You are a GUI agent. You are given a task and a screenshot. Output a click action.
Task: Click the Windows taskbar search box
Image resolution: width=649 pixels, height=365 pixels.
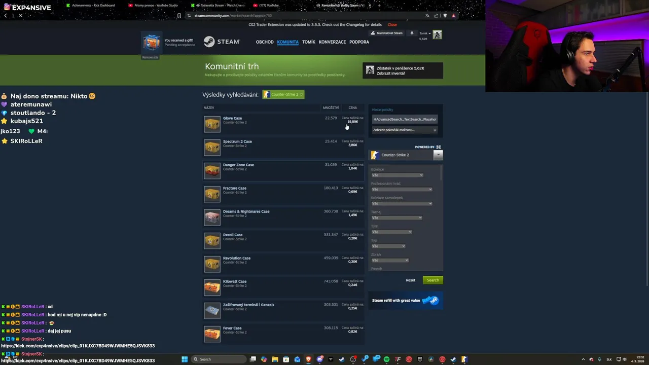[218, 359]
